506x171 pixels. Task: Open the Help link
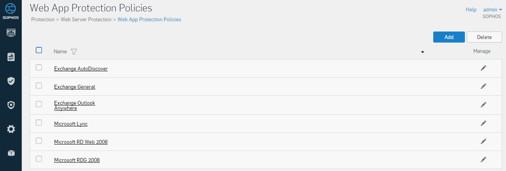(x=471, y=9)
